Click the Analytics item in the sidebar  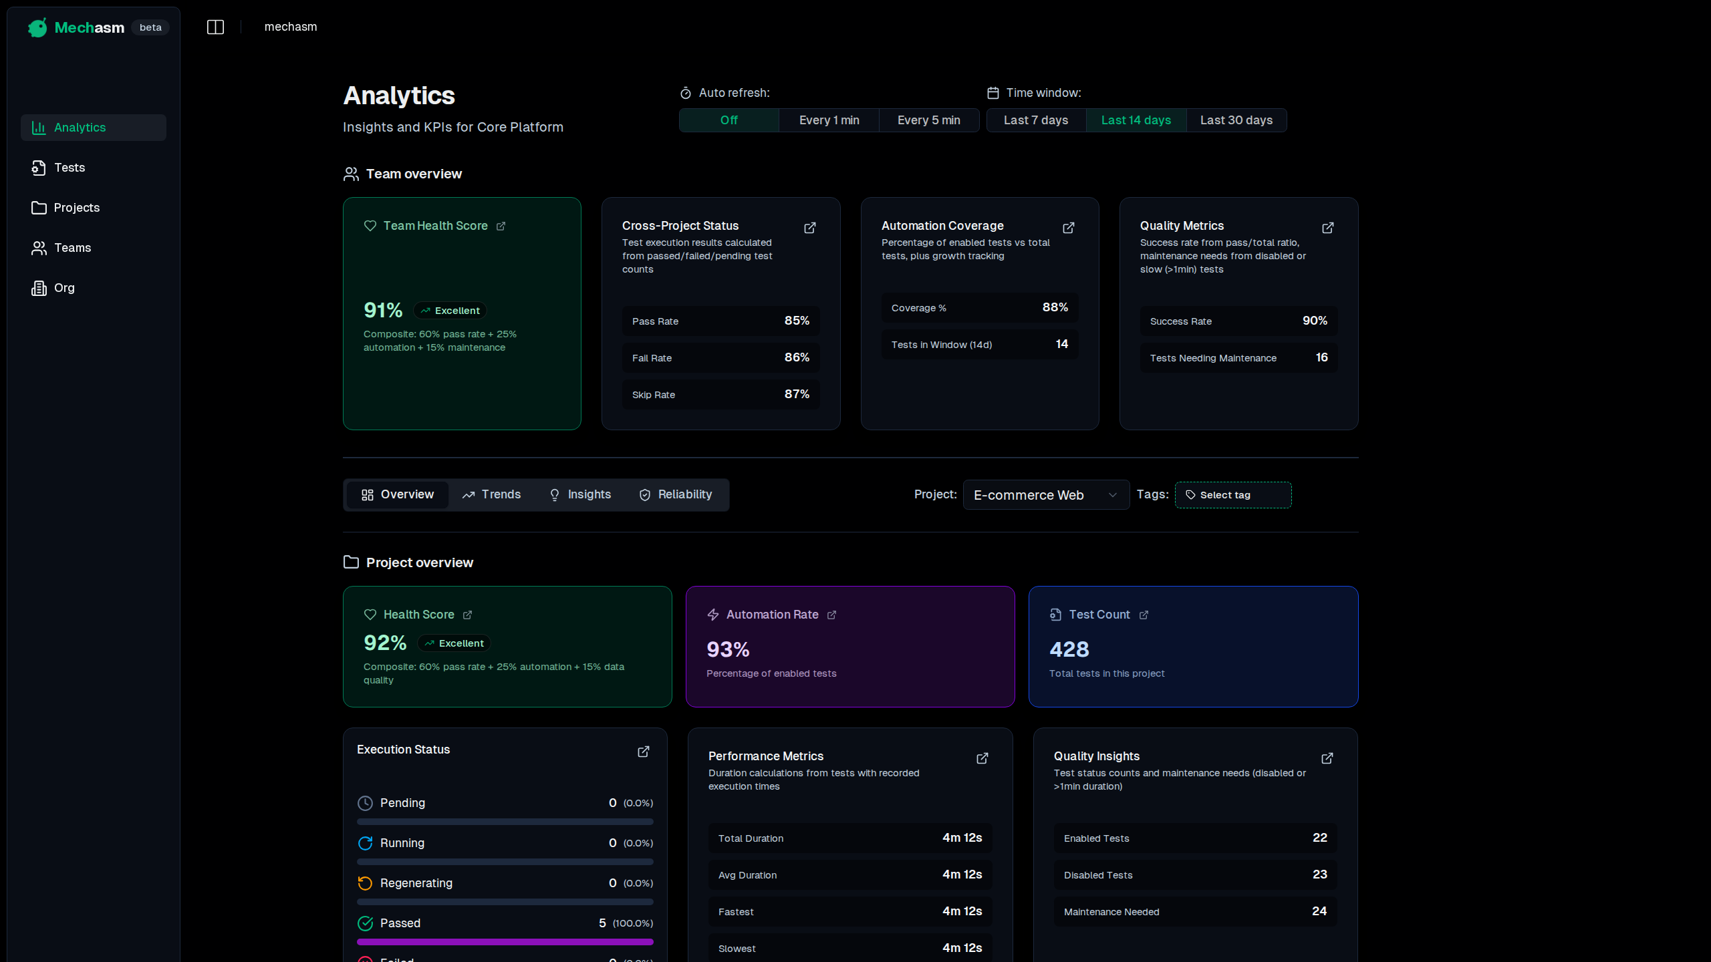click(80, 128)
